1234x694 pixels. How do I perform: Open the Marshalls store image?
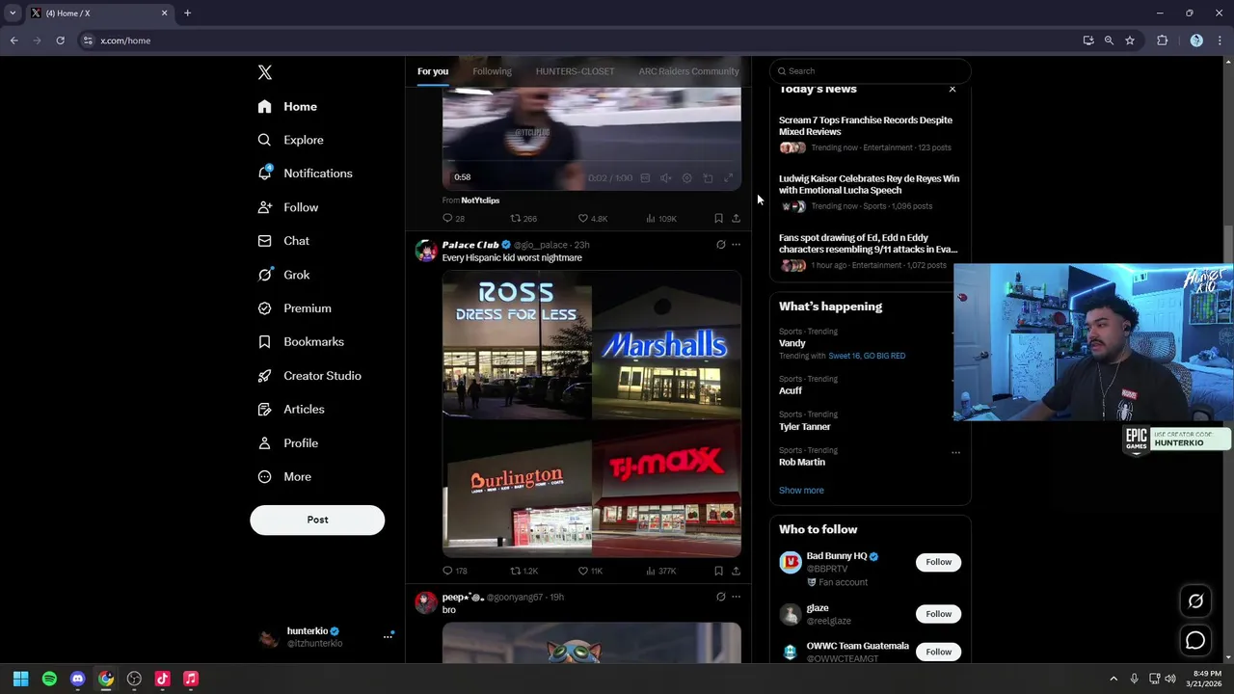pyautogui.click(x=667, y=344)
